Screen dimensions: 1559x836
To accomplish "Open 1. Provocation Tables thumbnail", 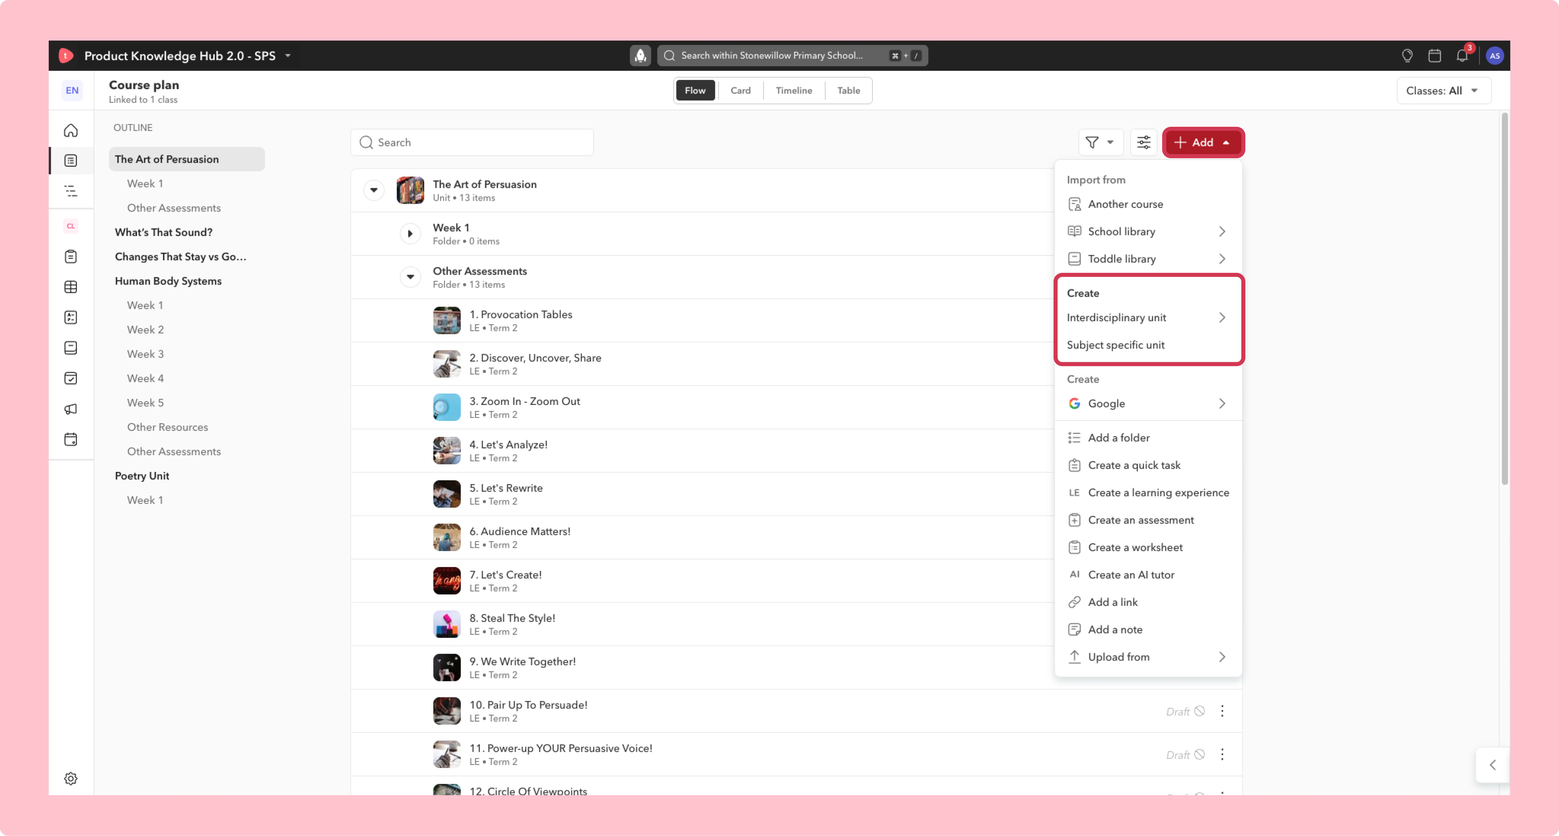I will (447, 321).
